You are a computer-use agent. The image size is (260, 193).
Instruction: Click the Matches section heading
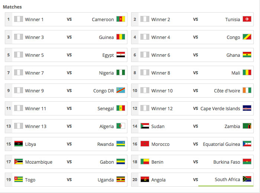pyautogui.click(x=12, y=7)
